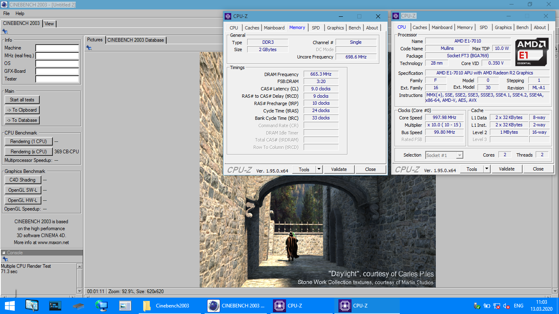The height and width of the screenshot is (314, 559).
Task: Open the Mainboard tab in the right CPU-Z window
Action: [442, 27]
